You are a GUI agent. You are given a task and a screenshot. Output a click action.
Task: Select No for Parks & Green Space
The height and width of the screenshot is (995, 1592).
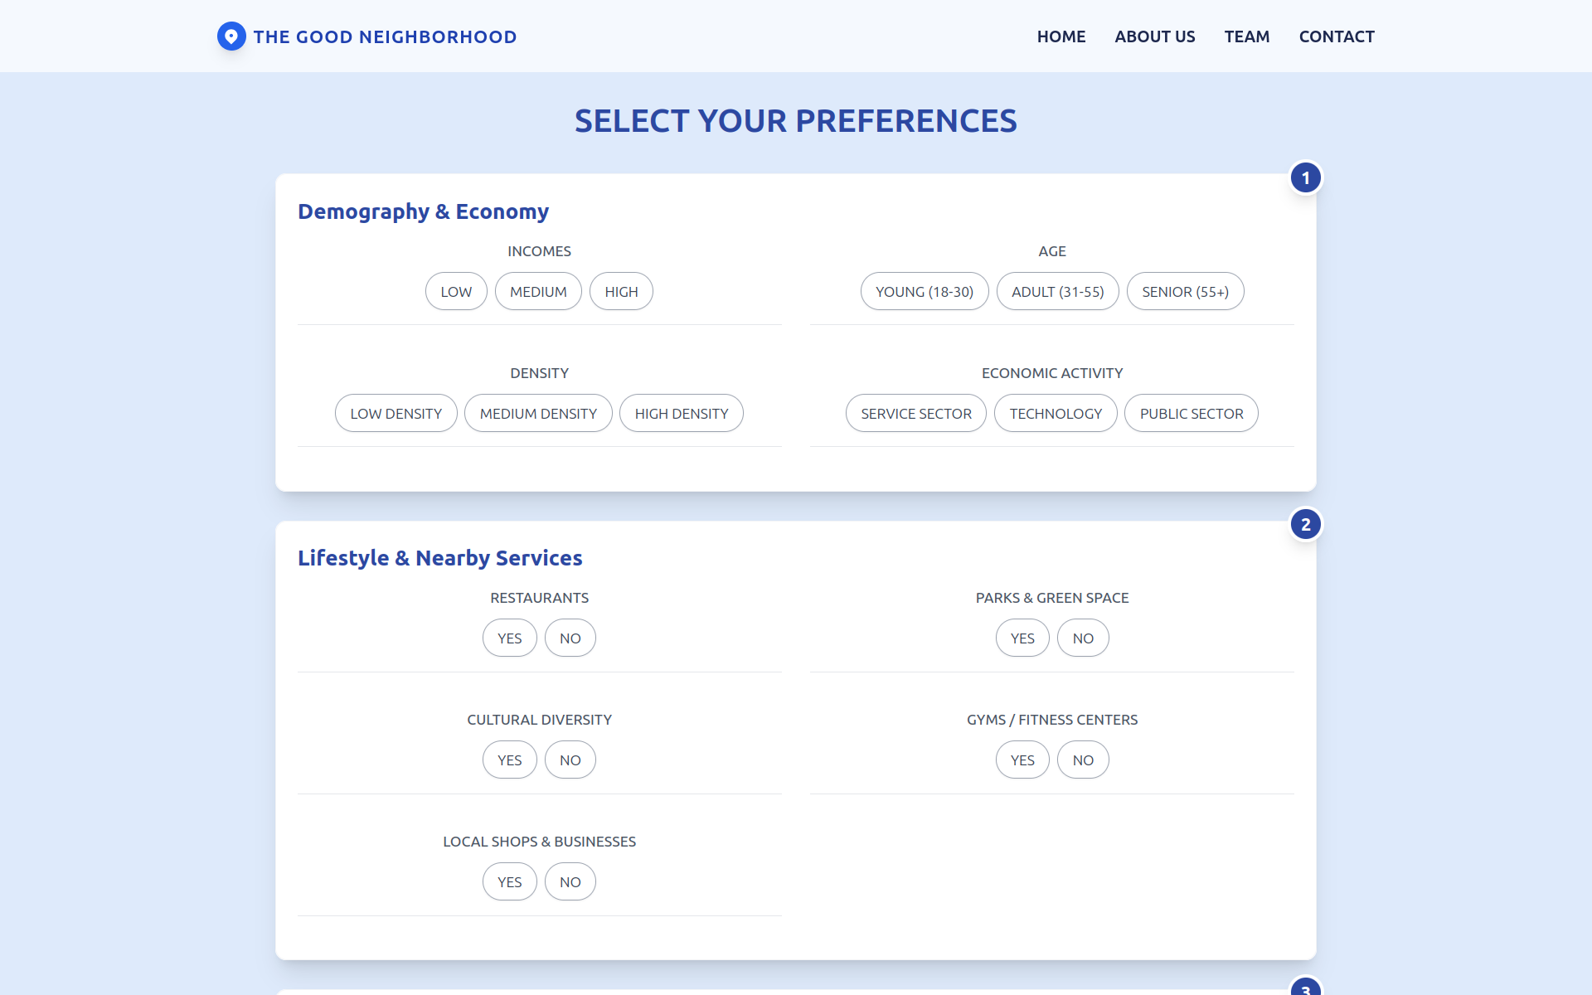coord(1083,638)
